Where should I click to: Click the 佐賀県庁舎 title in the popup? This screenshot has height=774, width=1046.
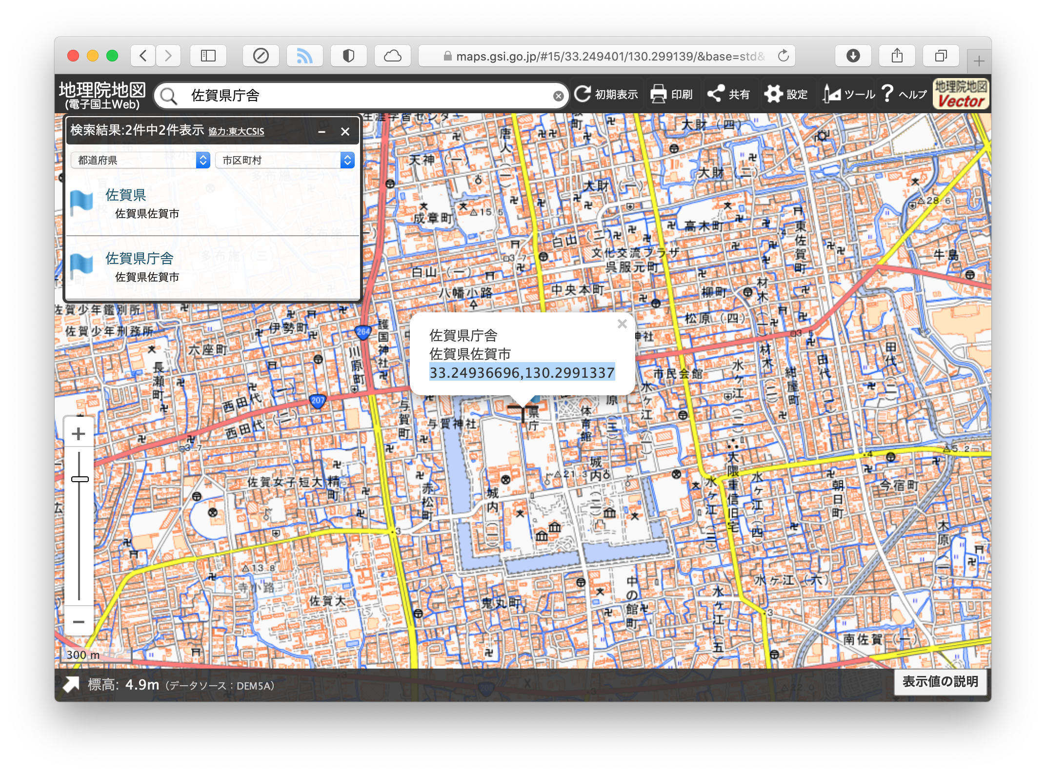coord(463,335)
